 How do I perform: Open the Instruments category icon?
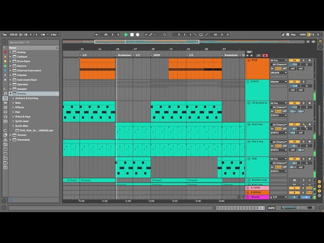pos(6,98)
